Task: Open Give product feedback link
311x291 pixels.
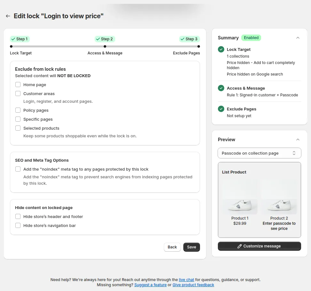Action: [193, 285]
